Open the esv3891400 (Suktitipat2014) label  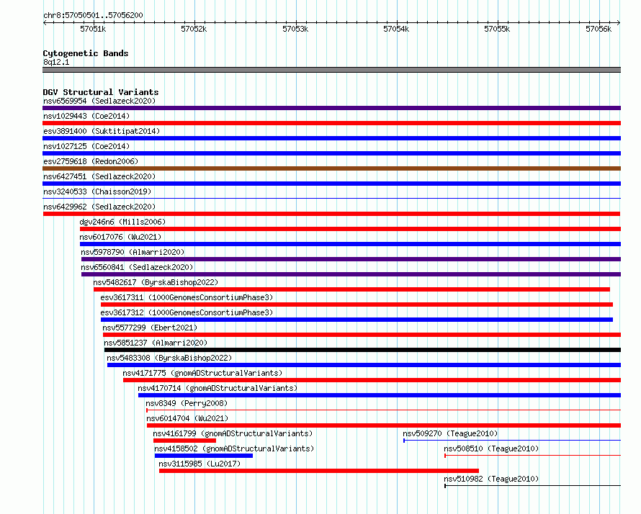click(102, 131)
